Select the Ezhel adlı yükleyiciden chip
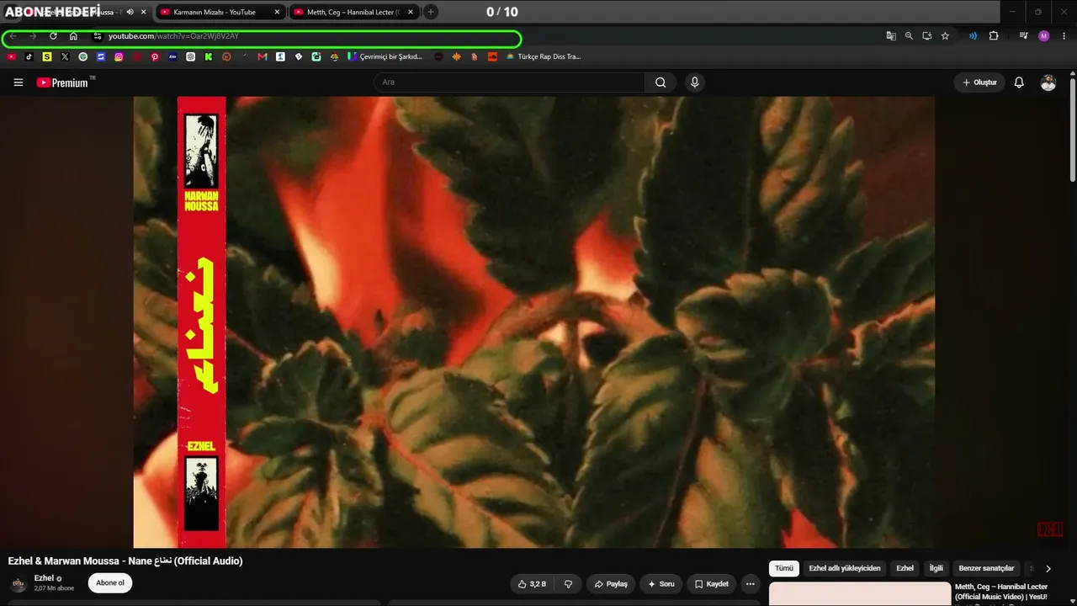The image size is (1077, 606). (845, 568)
